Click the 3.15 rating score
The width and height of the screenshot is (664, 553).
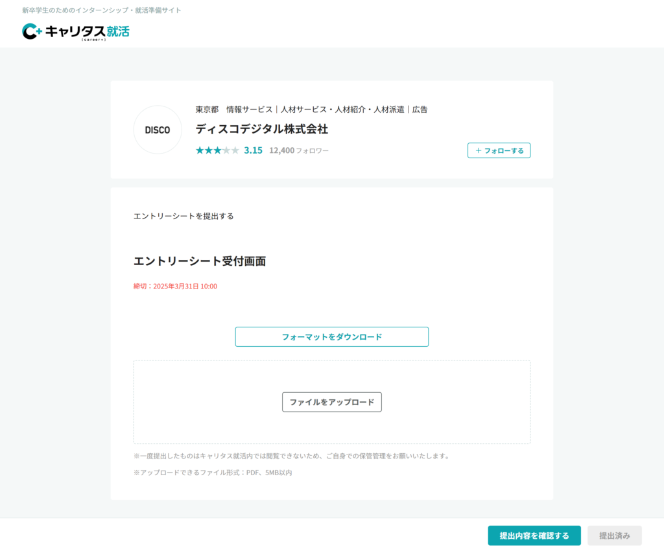click(254, 150)
